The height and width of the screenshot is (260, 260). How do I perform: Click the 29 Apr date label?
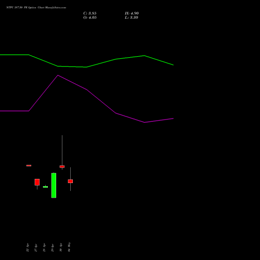click(53, 248)
